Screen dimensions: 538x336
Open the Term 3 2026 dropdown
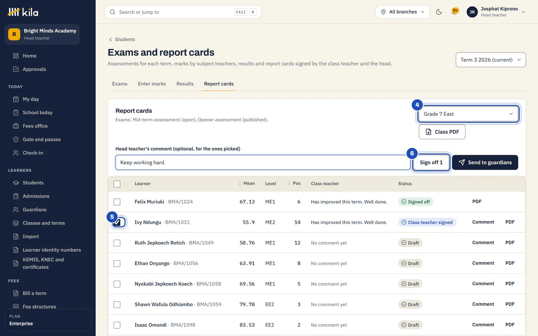tap(491, 60)
